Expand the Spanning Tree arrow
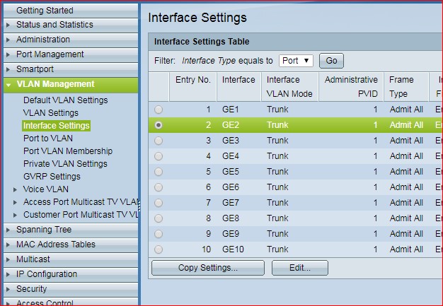This screenshot has height=306, width=443. pos(8,230)
